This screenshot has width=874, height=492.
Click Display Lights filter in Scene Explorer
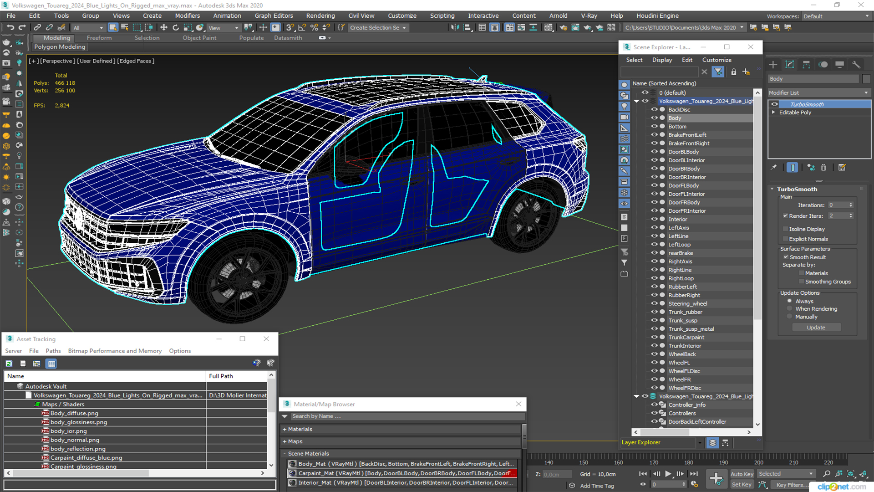click(624, 106)
